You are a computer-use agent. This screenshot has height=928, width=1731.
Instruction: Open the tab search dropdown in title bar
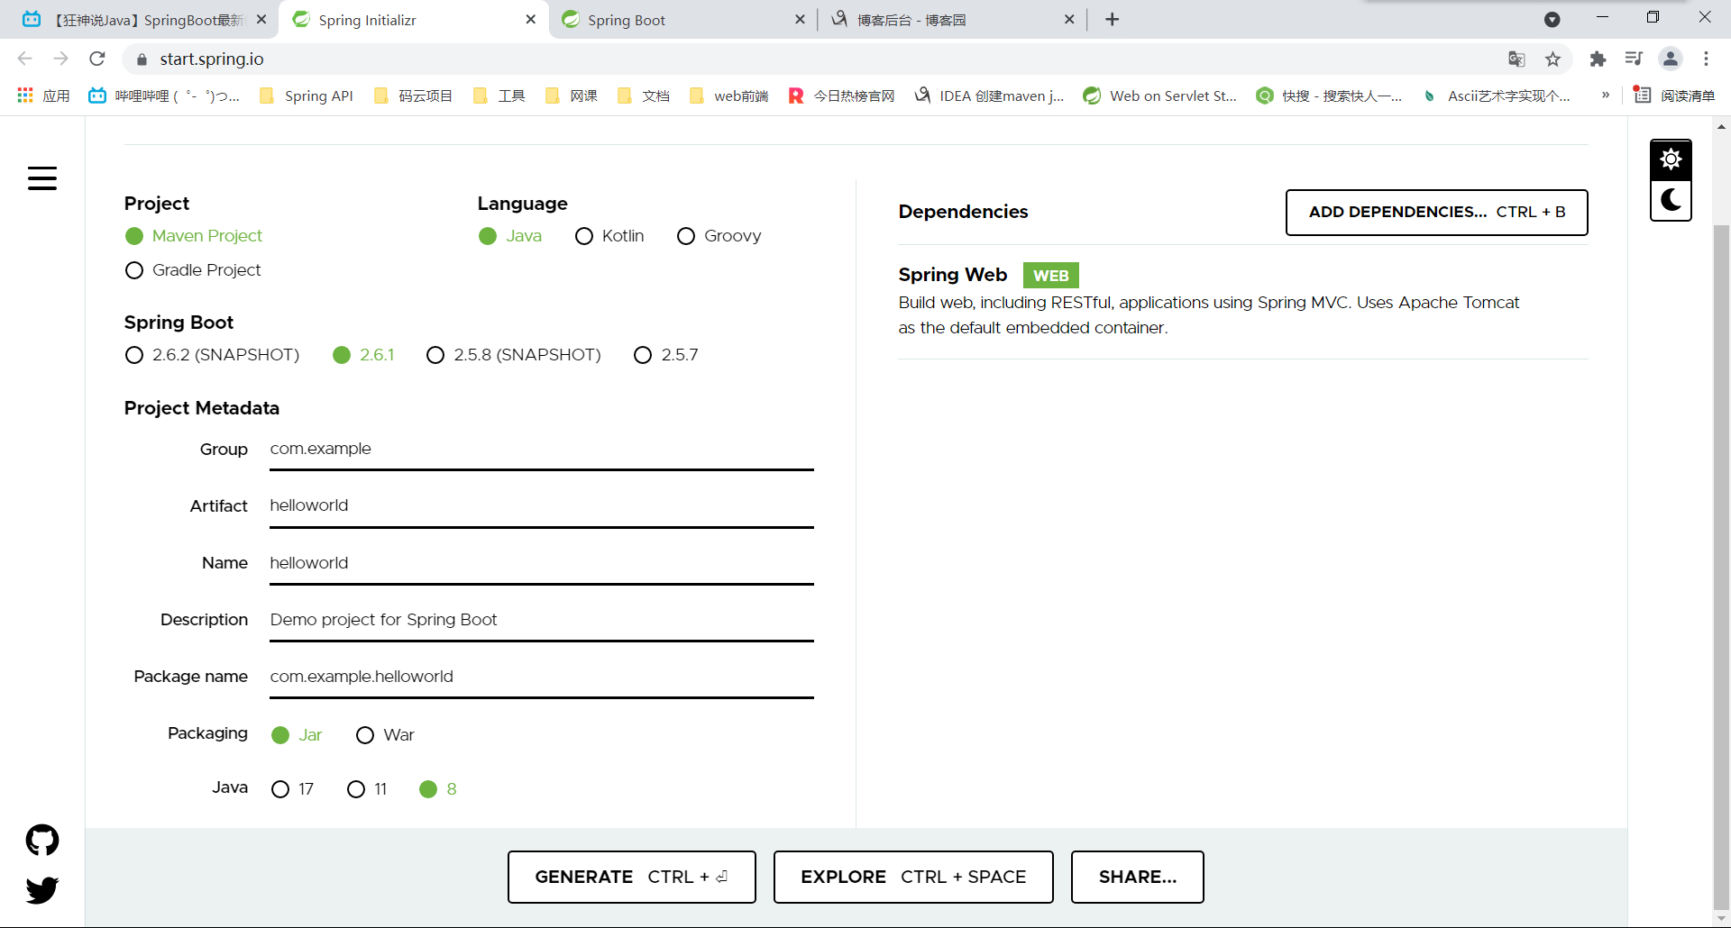click(1552, 20)
